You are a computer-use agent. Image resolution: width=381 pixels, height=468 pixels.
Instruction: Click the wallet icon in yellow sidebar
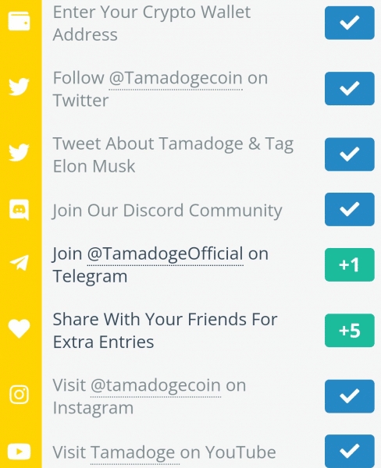click(x=19, y=21)
